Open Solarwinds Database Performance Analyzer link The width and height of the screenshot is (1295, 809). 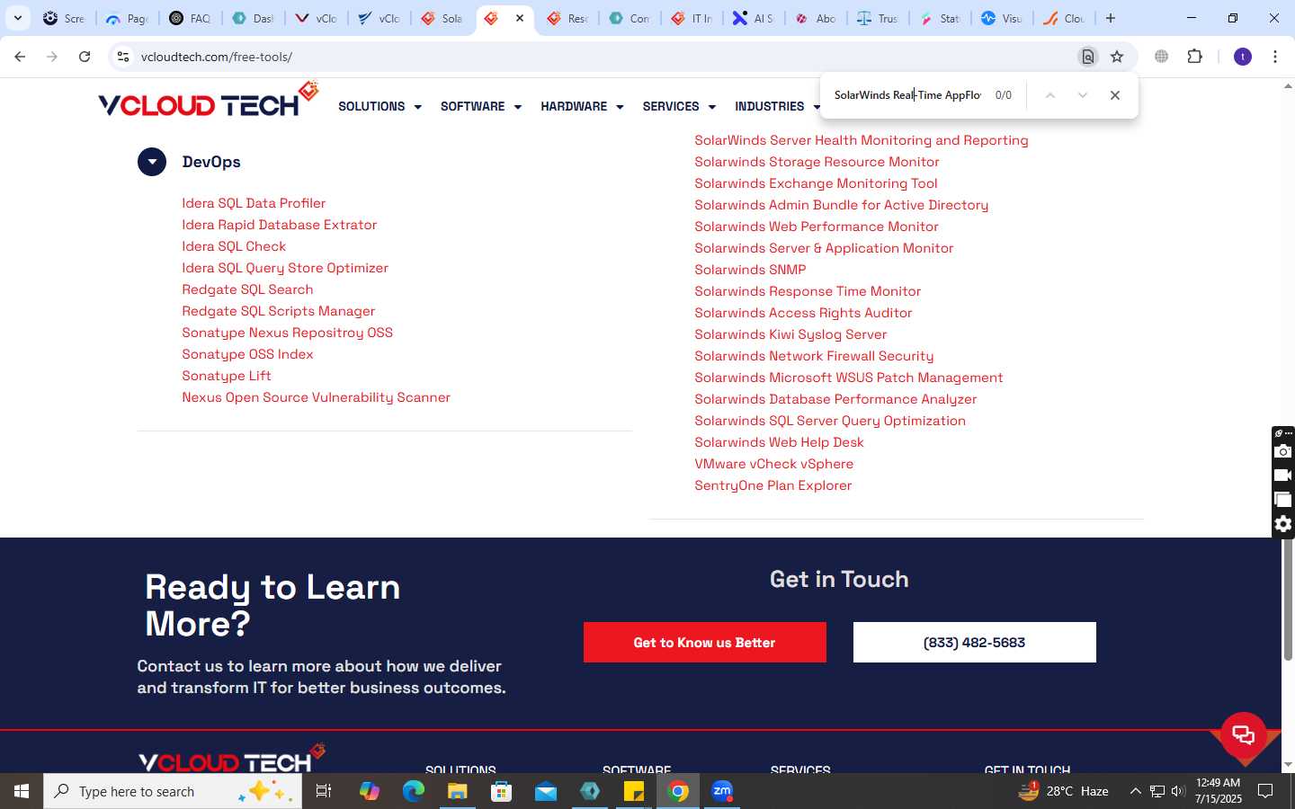[x=835, y=399]
